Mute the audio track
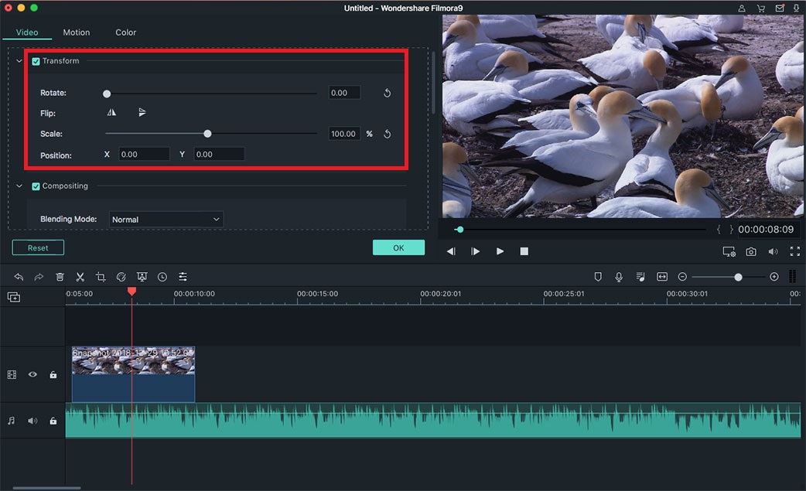 tap(32, 421)
